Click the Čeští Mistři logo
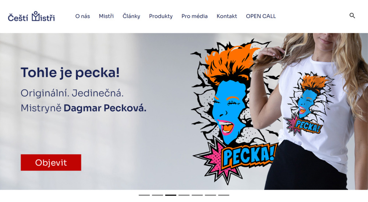 click(31, 17)
